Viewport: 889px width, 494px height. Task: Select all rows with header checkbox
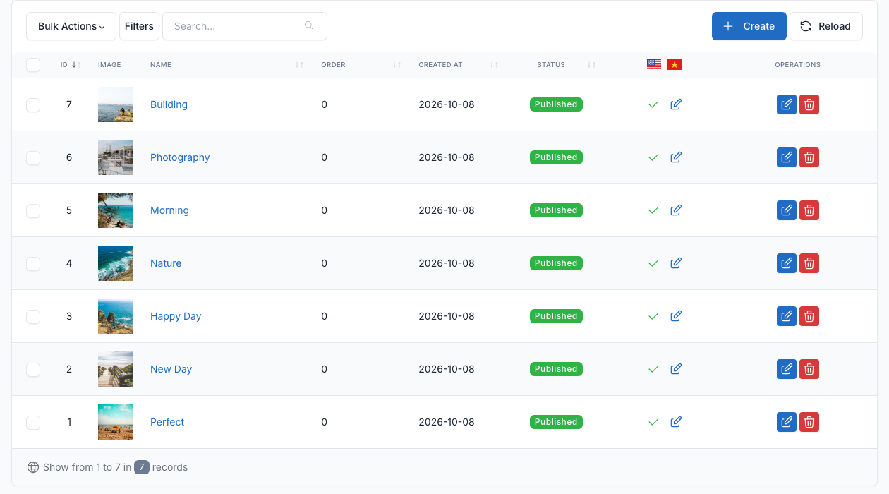pyautogui.click(x=33, y=65)
